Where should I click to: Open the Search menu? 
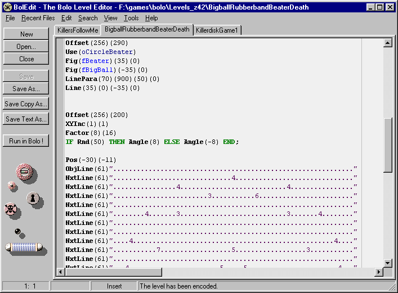tap(88, 18)
